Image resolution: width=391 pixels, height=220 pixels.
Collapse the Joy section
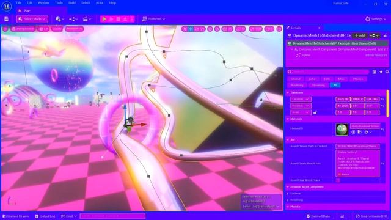tap(288, 140)
